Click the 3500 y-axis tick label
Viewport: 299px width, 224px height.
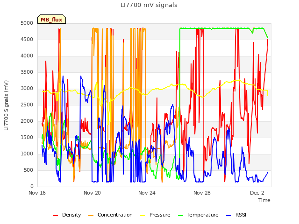[27, 72]
